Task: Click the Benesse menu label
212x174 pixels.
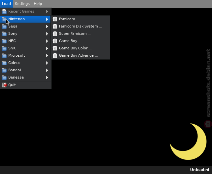Action: click(x=16, y=78)
